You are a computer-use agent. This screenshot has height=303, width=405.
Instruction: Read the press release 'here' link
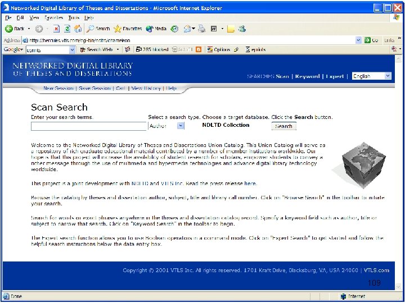(x=250, y=183)
